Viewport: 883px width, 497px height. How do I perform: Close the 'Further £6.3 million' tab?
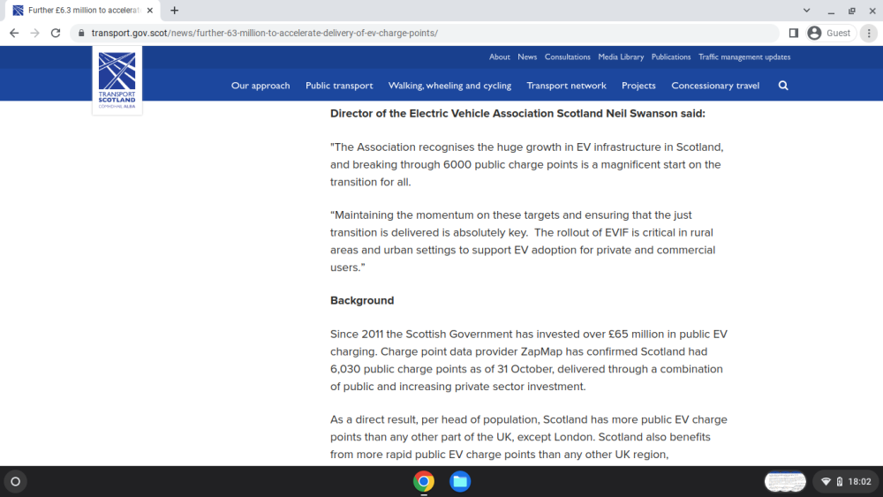150,10
